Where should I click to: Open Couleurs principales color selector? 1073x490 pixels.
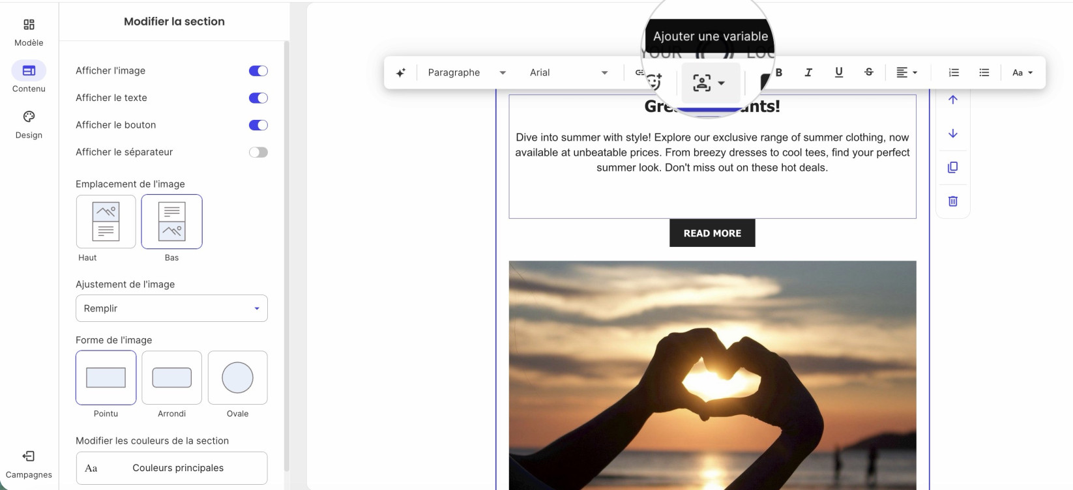(x=171, y=468)
